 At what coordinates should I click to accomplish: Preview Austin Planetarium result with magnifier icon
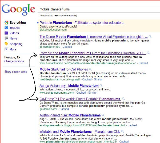coord(103,115)
